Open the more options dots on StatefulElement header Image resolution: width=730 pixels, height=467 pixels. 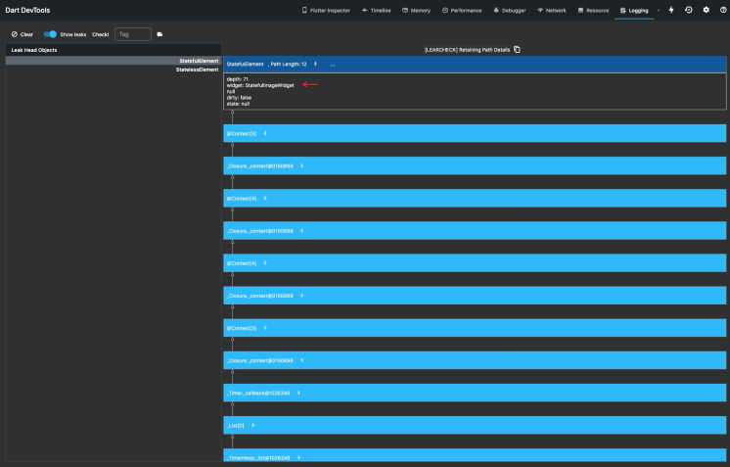pos(333,65)
